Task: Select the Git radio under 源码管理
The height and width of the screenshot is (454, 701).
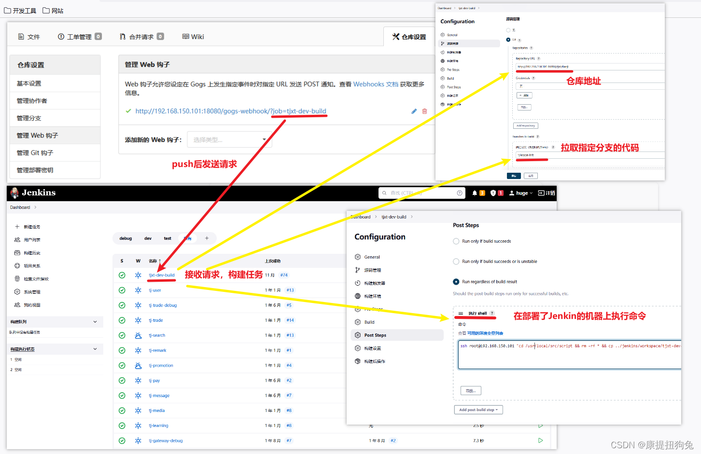Action: pyautogui.click(x=508, y=40)
